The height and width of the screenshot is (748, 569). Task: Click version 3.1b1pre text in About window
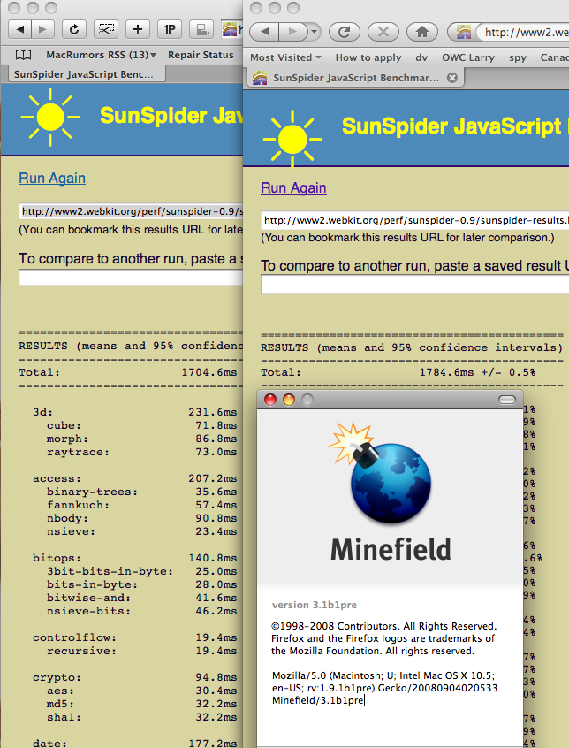315,605
